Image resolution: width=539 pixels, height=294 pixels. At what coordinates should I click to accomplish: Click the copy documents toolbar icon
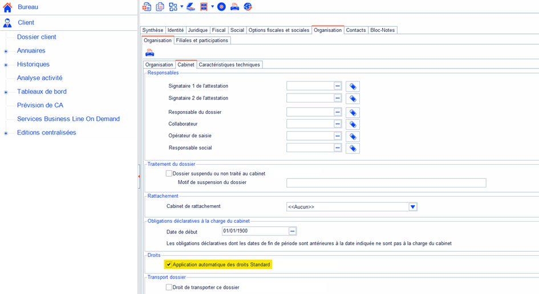click(x=160, y=7)
